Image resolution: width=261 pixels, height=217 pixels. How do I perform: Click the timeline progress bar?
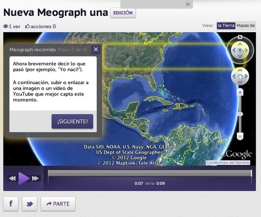149,173
